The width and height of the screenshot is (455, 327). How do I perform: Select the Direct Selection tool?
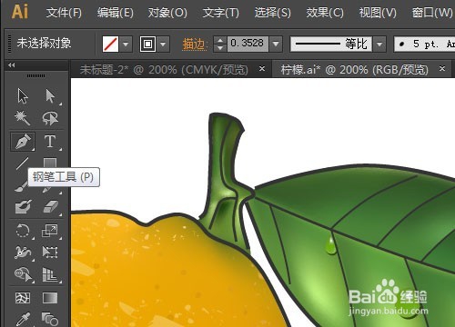click(x=50, y=96)
